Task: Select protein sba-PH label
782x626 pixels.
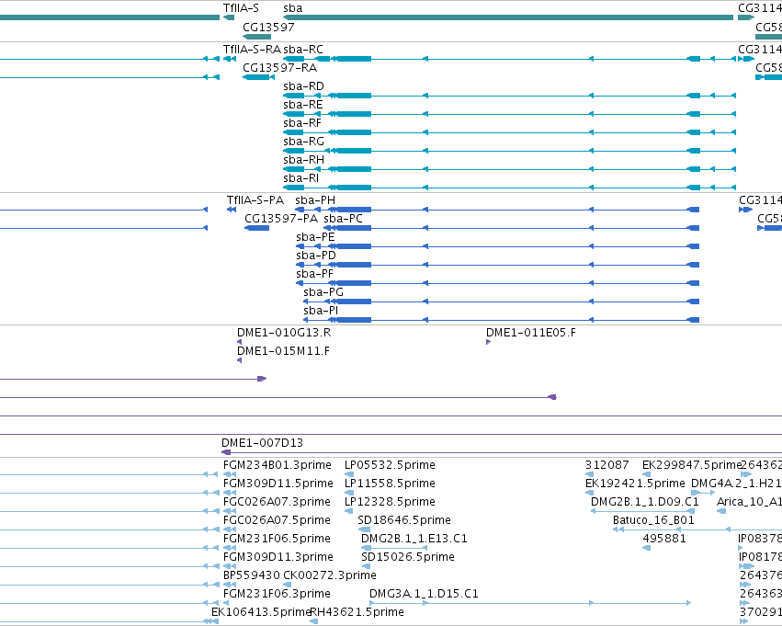Action: 315,200
